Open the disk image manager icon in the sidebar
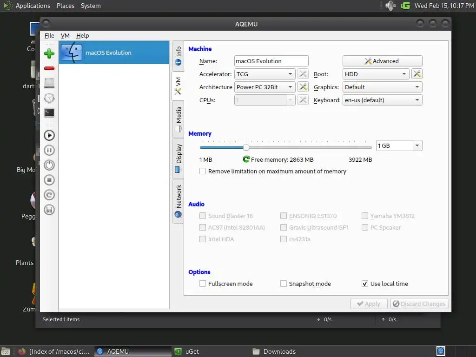The height and width of the screenshot is (357, 476). pos(49,83)
